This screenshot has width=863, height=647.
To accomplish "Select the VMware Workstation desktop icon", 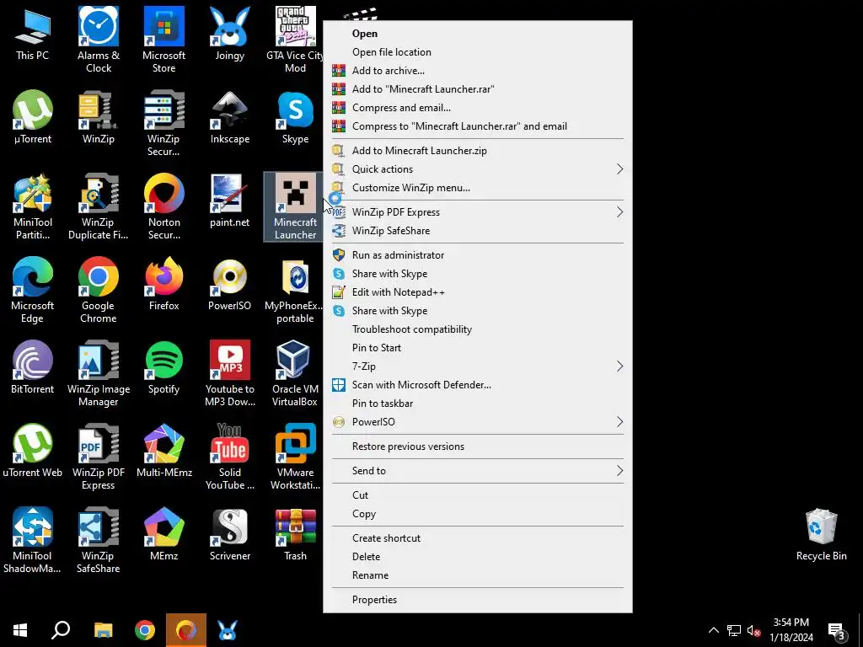I will point(295,457).
